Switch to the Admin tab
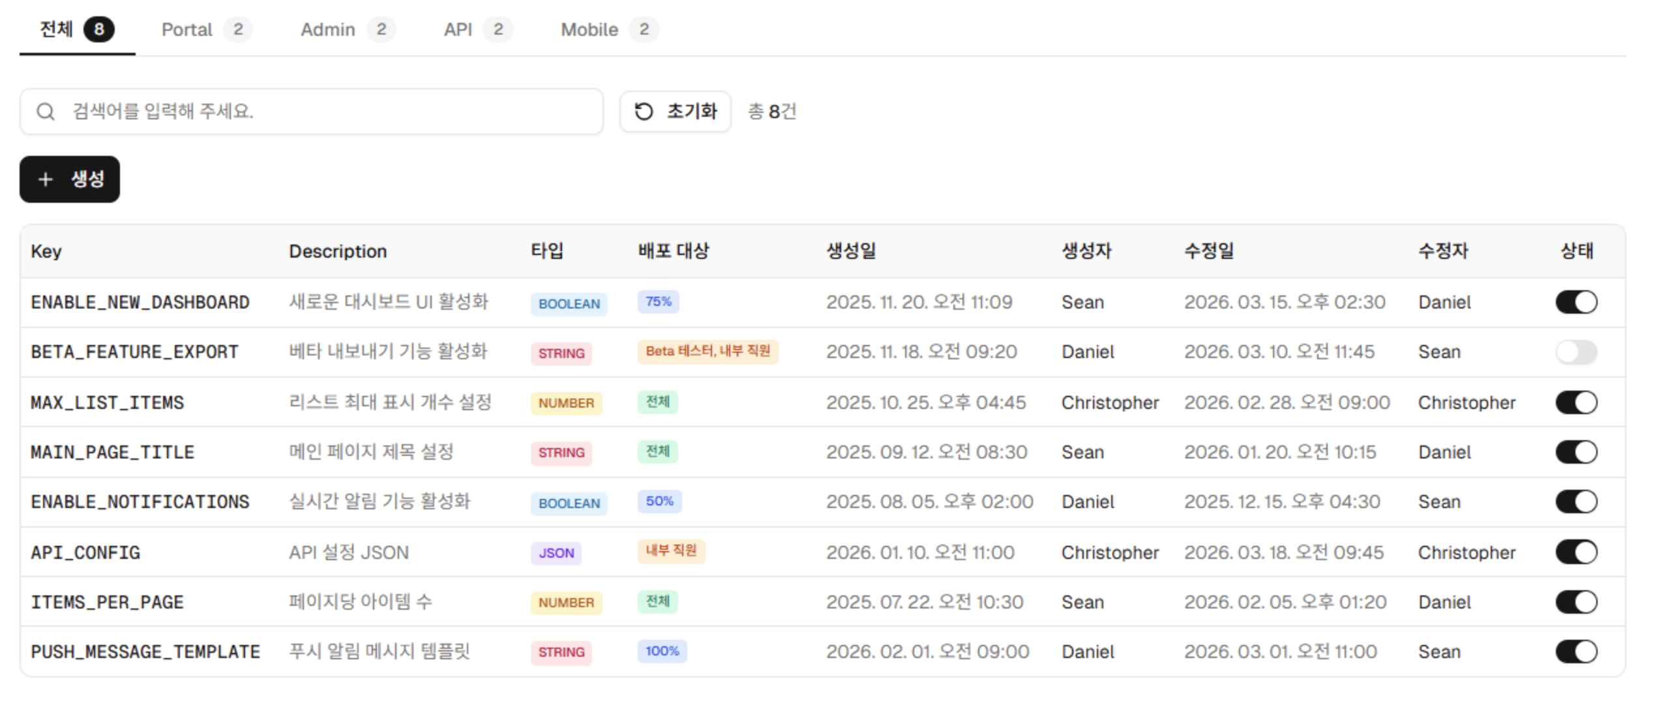Viewport: 1655px width, 703px height. point(348,29)
